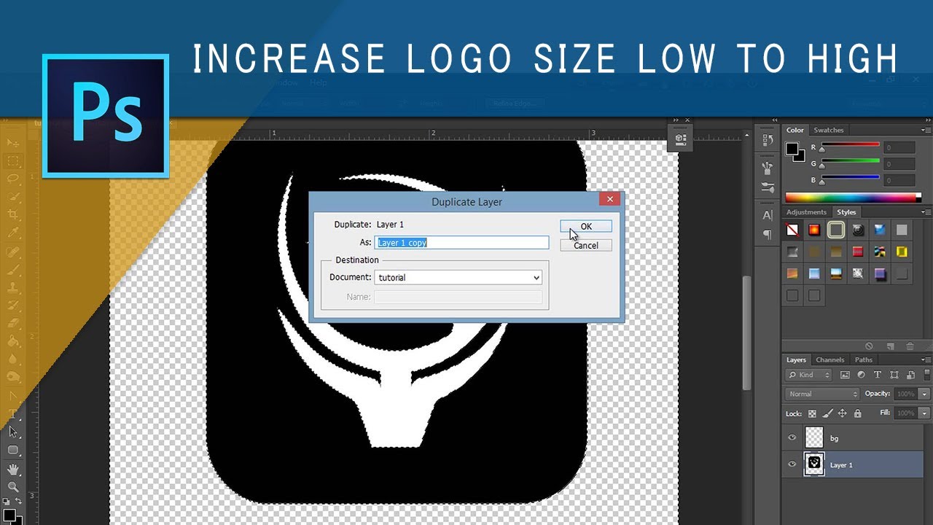Switch to the Channels tab
The width and height of the screenshot is (933, 525).
[830, 359]
